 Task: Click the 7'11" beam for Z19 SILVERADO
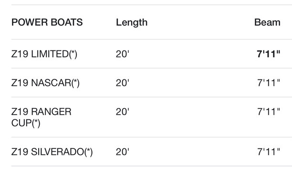[269, 152]
